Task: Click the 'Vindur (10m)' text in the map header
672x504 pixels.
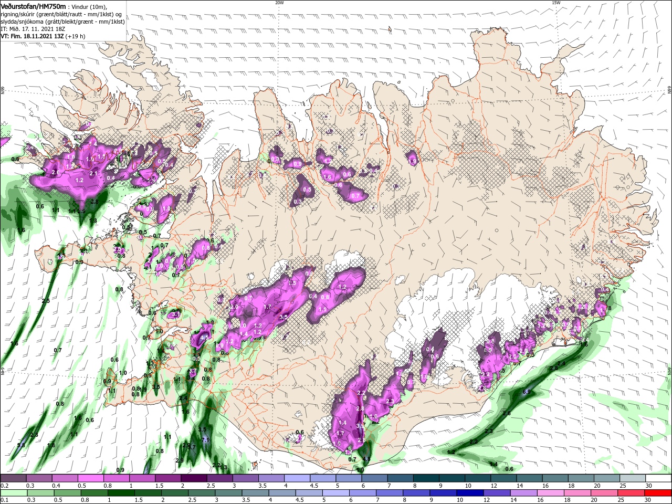Action: point(89,6)
